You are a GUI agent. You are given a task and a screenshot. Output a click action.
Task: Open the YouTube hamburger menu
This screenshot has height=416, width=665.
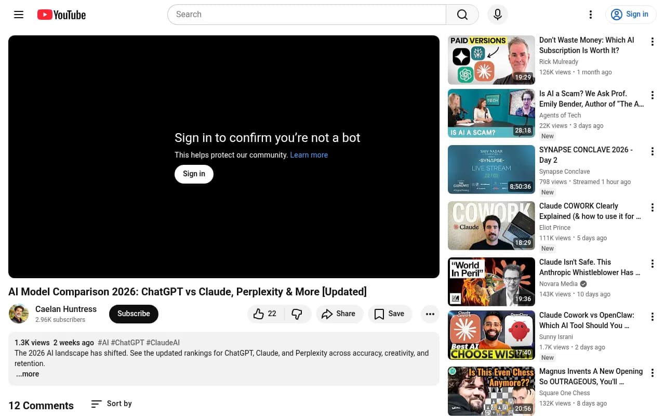pos(19,15)
